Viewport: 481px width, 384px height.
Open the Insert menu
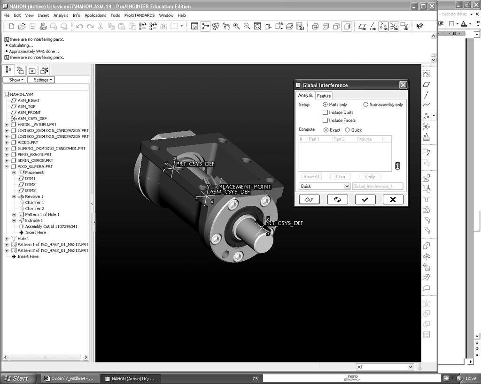[43, 15]
